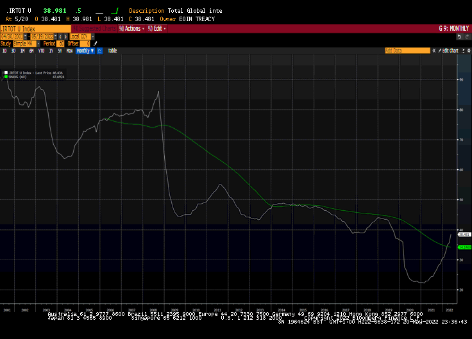Go to previous date range arrow
This screenshot has height=339, width=472.
point(60,37)
